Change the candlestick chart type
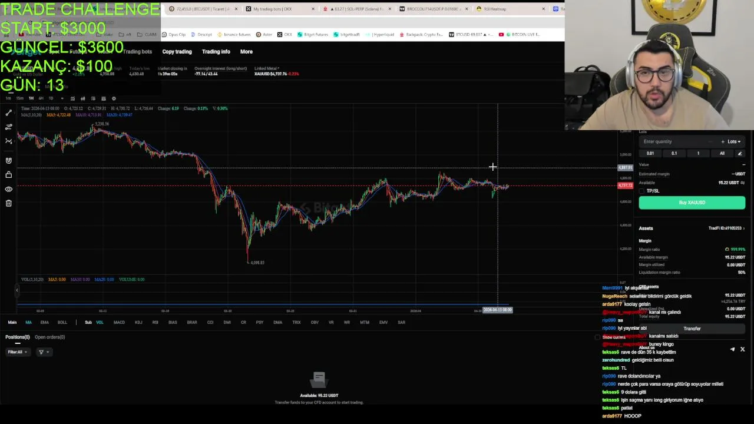This screenshot has width=754, height=424. coord(82,98)
